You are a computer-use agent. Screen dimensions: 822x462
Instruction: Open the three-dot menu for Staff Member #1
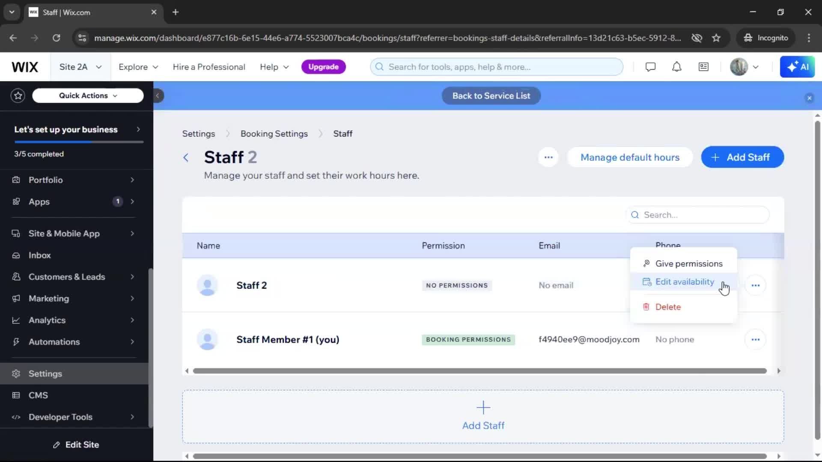pyautogui.click(x=755, y=340)
